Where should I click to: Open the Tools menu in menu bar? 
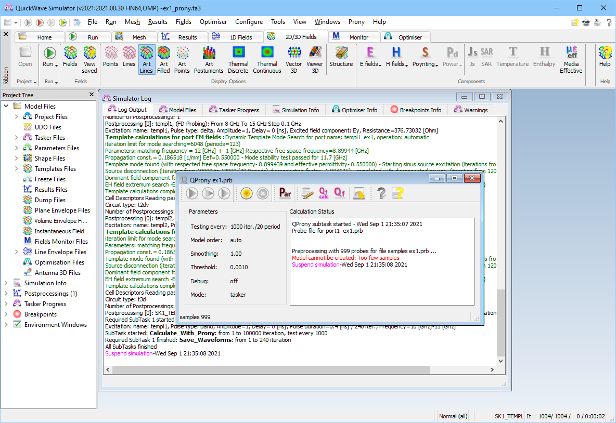point(278,22)
